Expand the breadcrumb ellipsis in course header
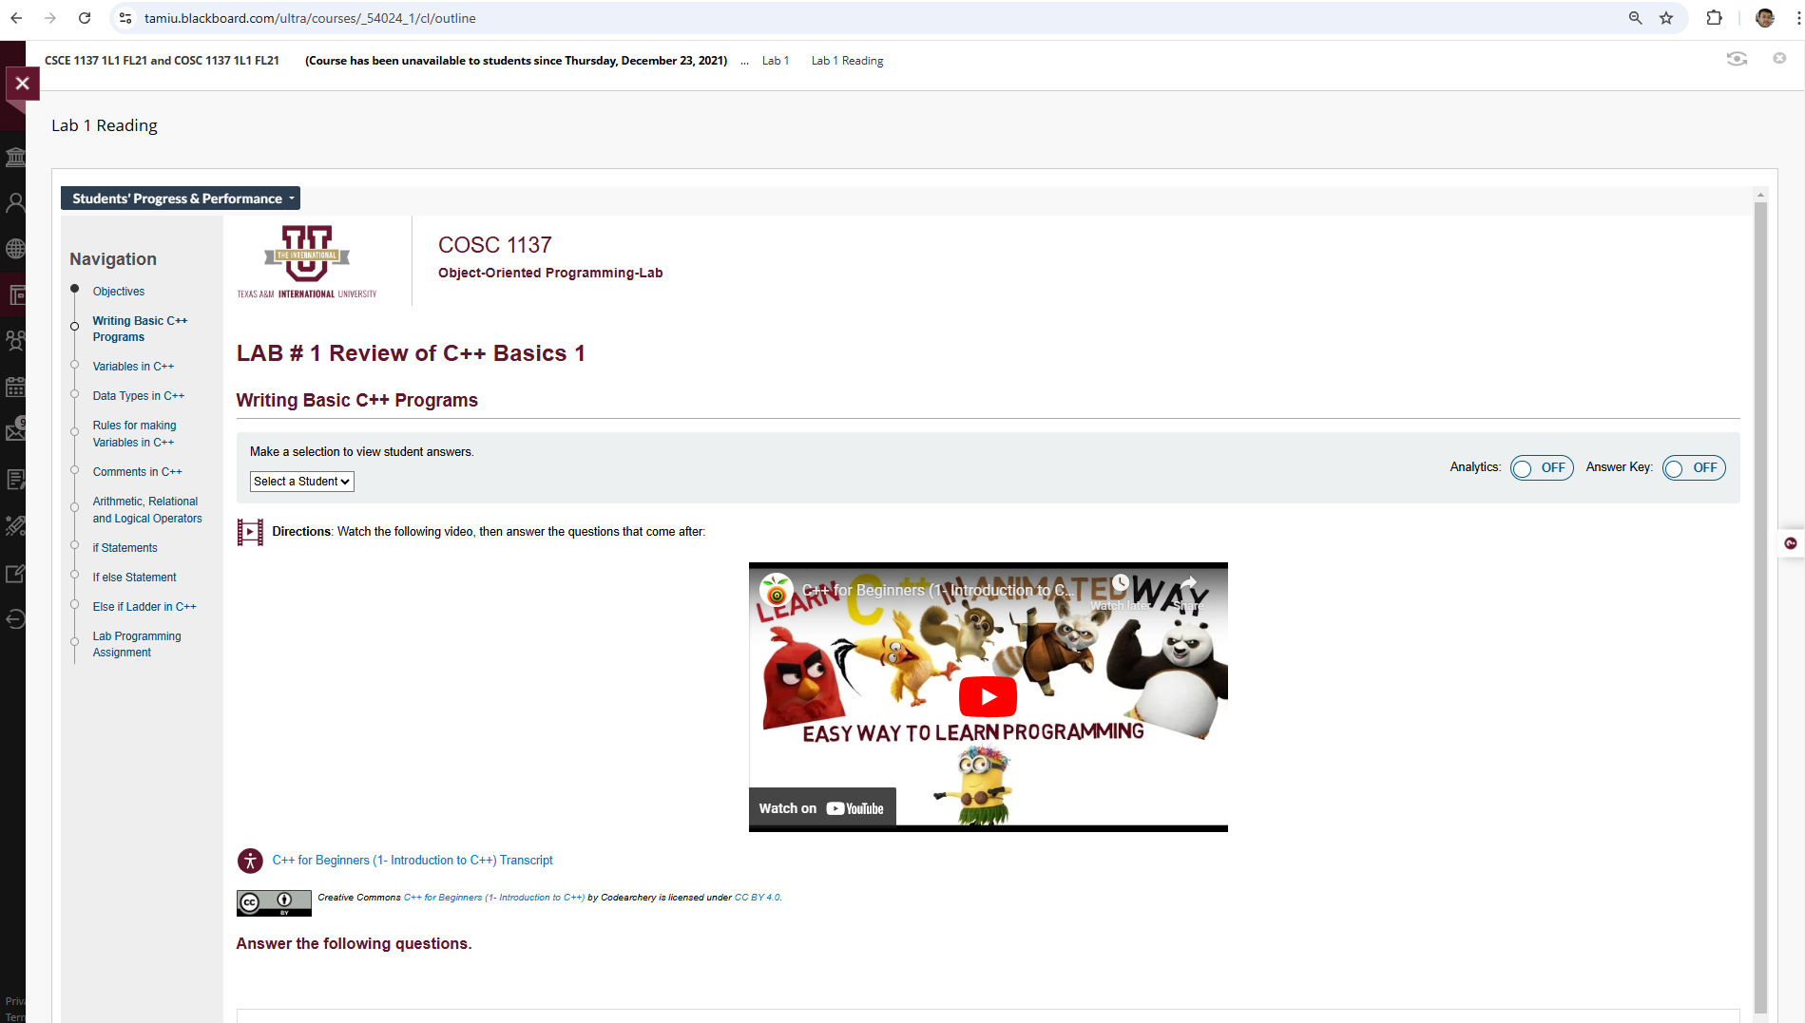 coord(744,61)
